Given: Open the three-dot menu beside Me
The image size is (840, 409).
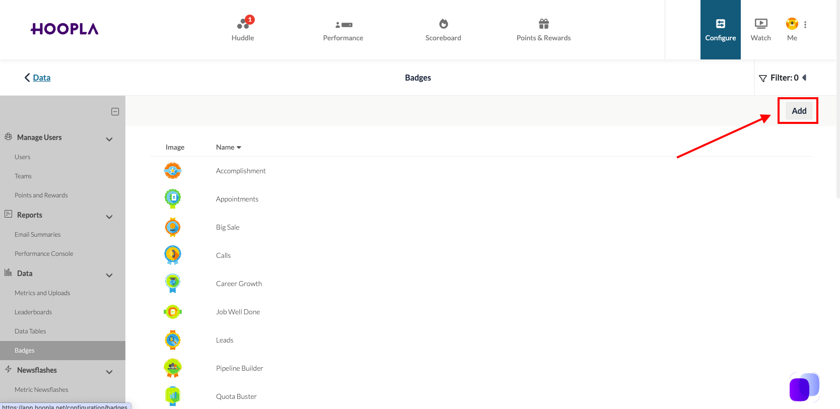Looking at the screenshot, I should coord(805,25).
